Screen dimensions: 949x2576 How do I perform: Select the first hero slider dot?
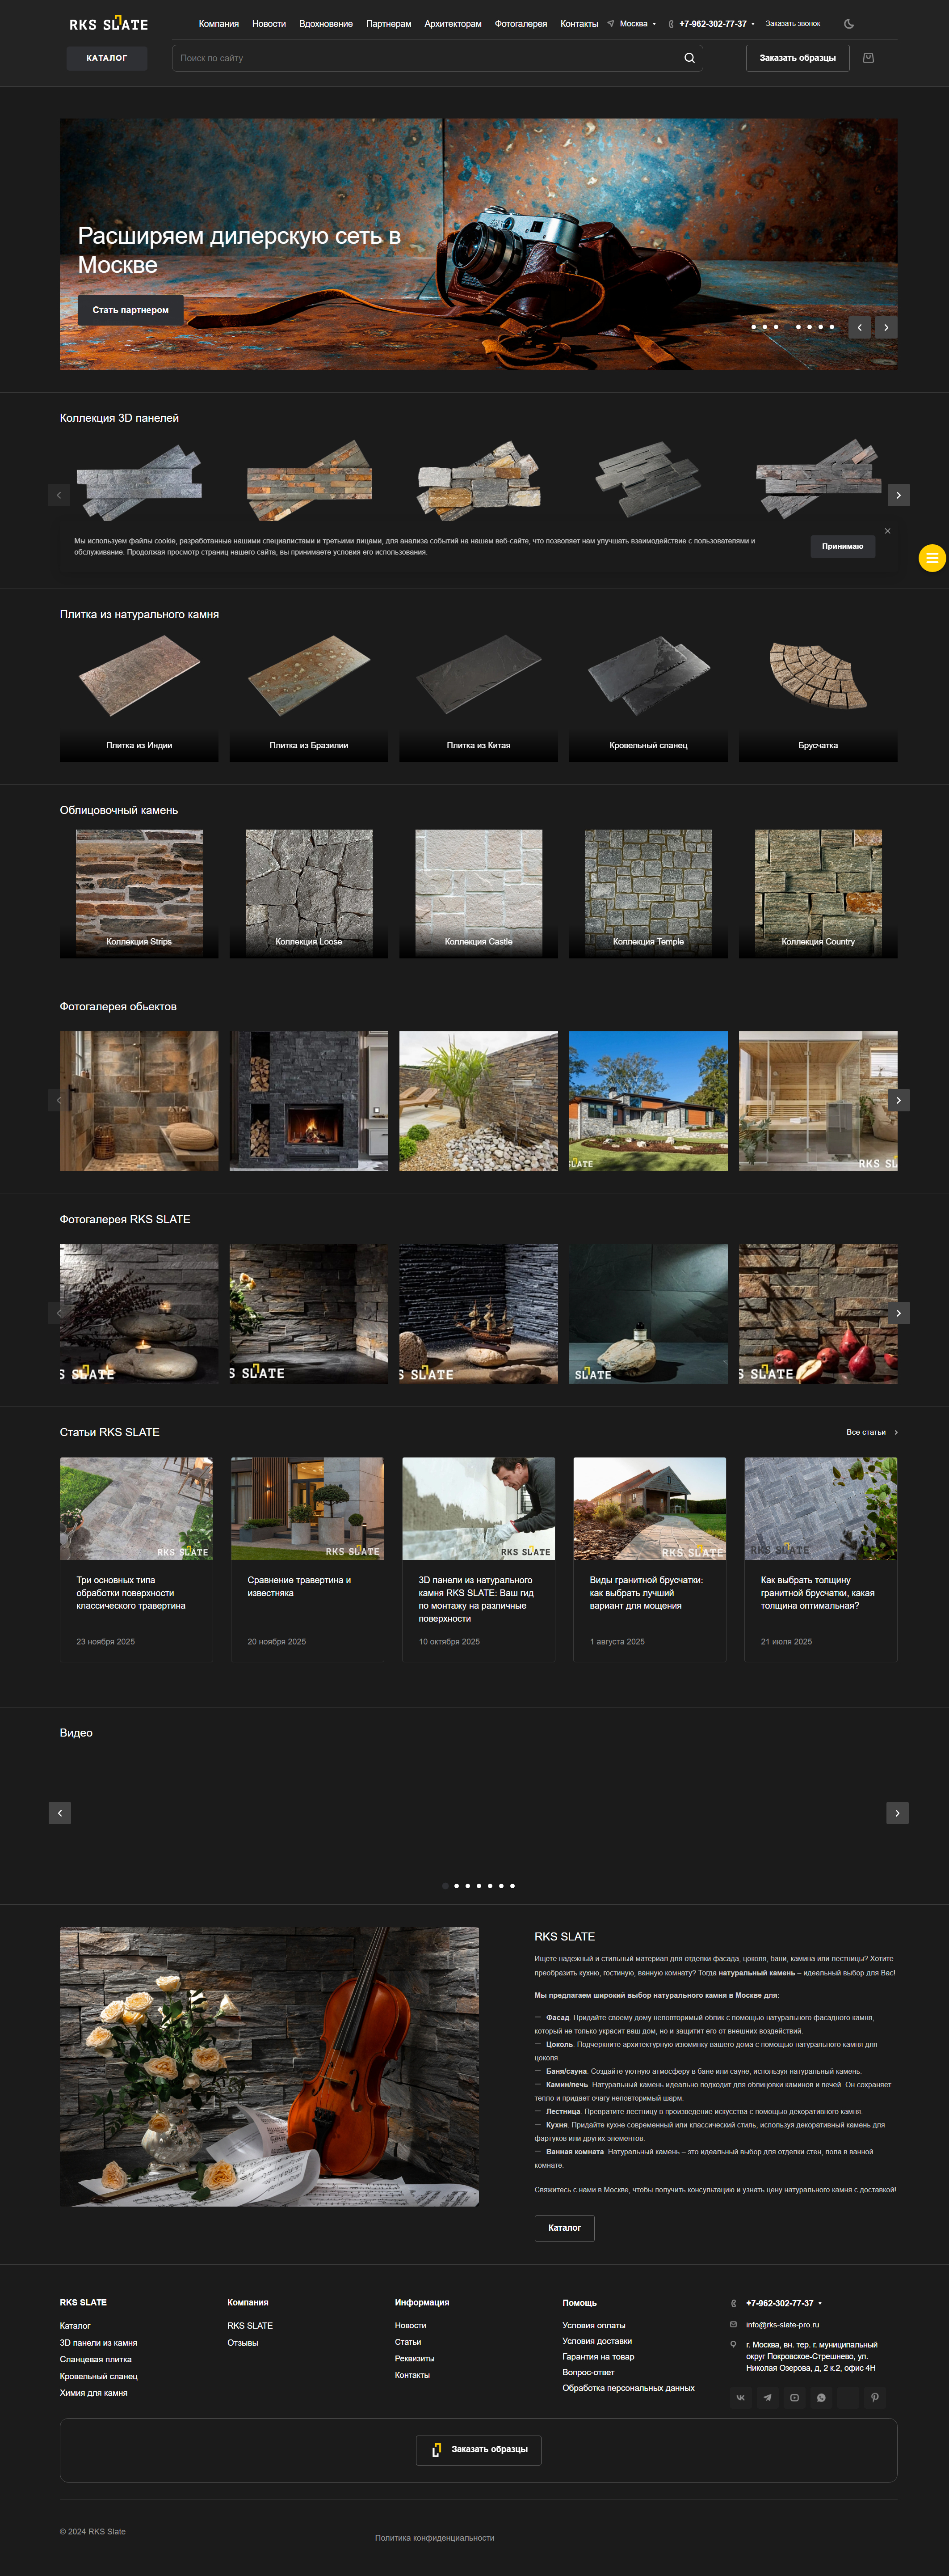pos(754,327)
